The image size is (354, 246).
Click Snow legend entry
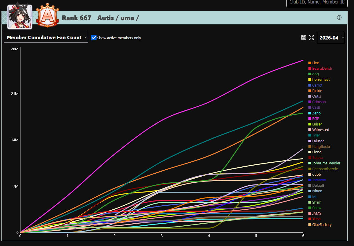pos(315,208)
